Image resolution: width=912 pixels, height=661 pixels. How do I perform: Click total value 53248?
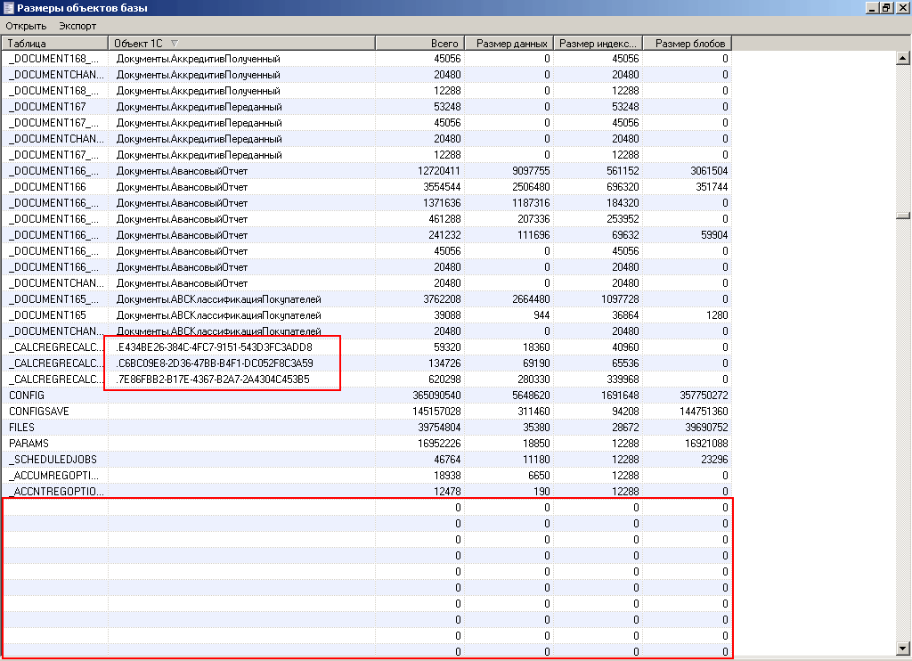pos(447,107)
